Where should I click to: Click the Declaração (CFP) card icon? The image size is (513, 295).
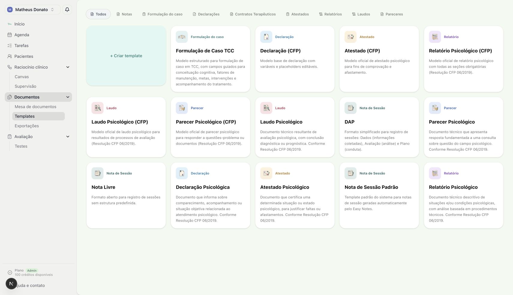click(266, 37)
